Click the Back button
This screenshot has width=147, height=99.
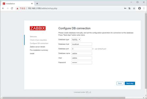click(120, 83)
